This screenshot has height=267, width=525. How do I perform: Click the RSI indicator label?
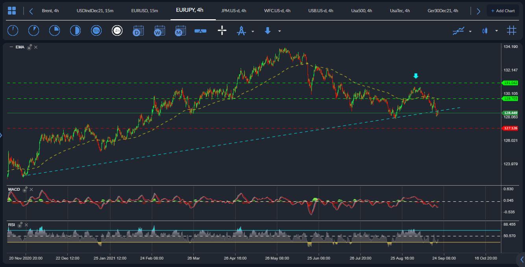point(12,225)
